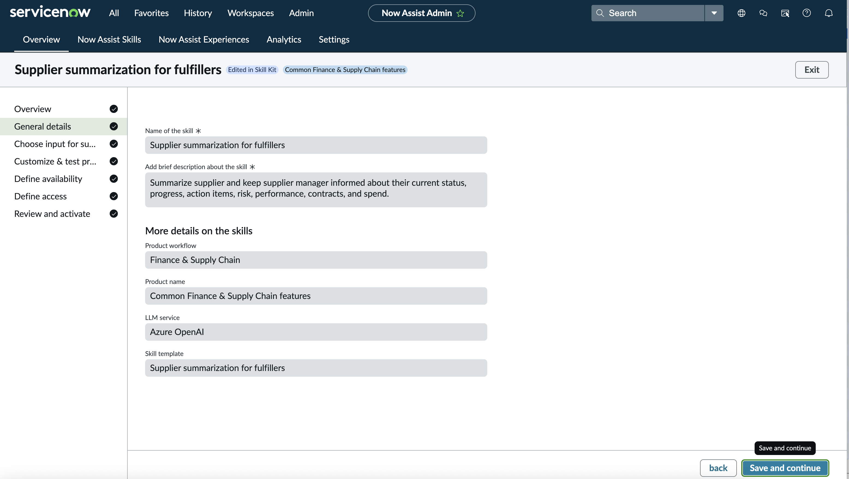Screen dimensions: 849x479
Task: Switch to the Analytics tab
Action: click(284, 40)
